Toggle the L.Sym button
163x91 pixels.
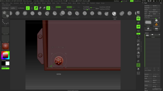pyautogui.click(x=138, y=31)
